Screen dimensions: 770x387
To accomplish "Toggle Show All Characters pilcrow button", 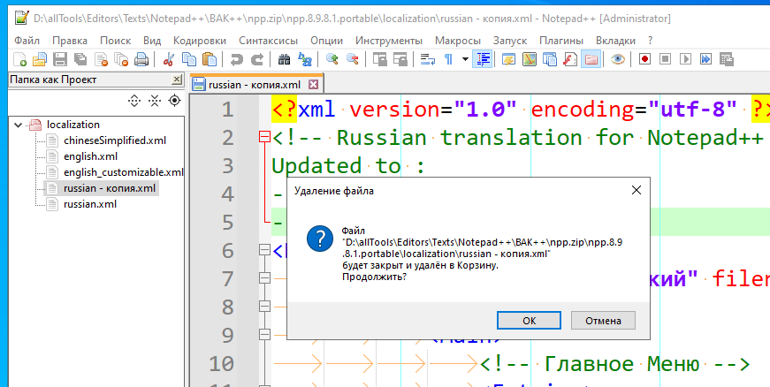I will coord(448,60).
